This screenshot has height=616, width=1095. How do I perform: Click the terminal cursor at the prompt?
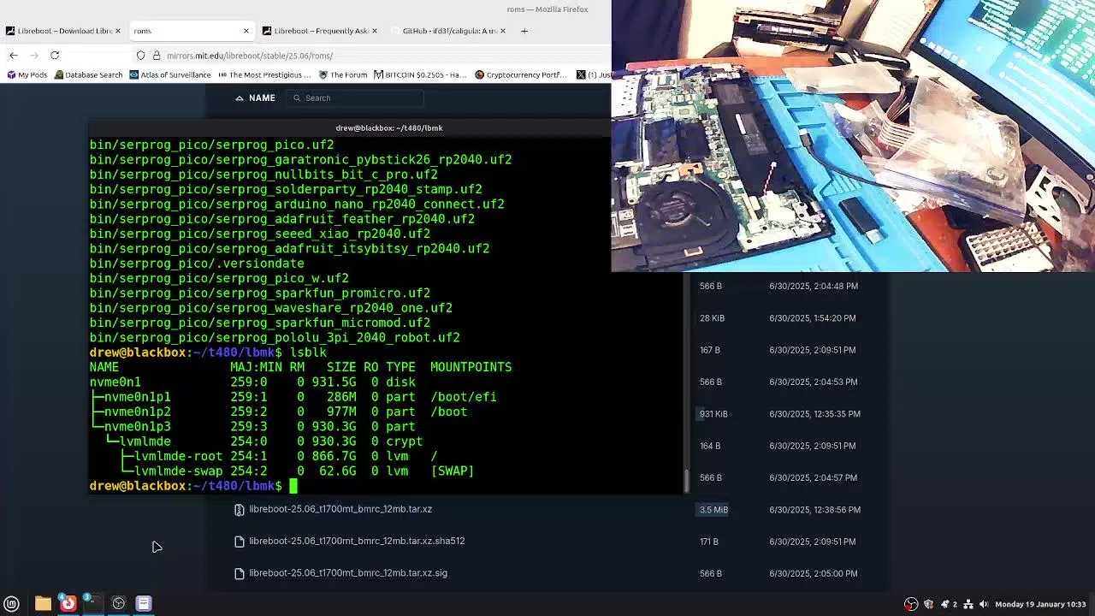[293, 486]
